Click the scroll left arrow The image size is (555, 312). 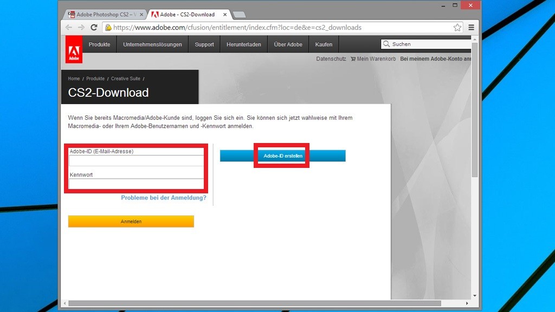64,303
